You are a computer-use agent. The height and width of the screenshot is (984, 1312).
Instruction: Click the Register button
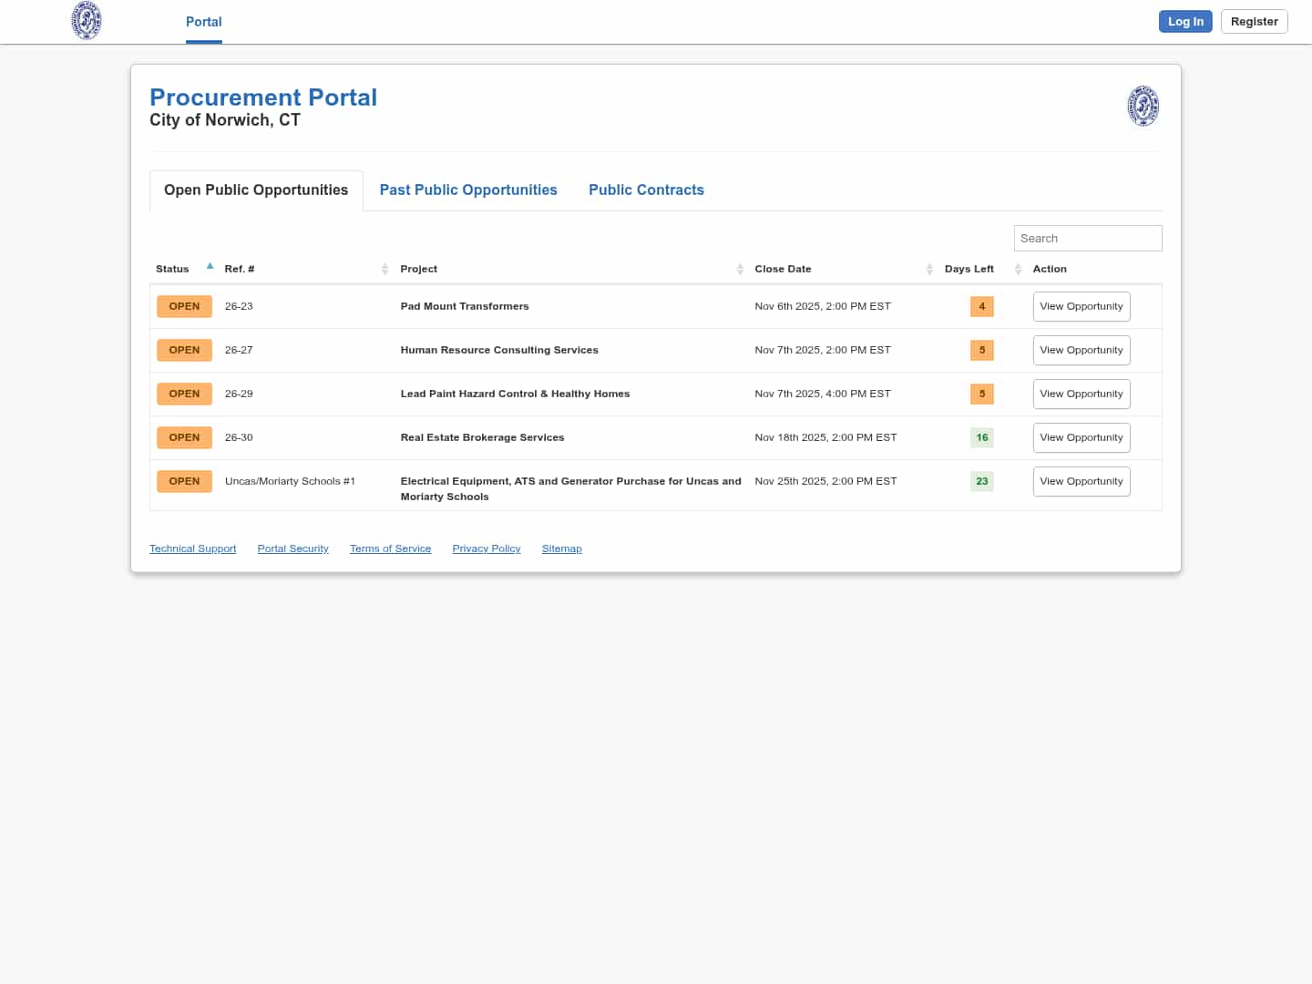coord(1254,22)
